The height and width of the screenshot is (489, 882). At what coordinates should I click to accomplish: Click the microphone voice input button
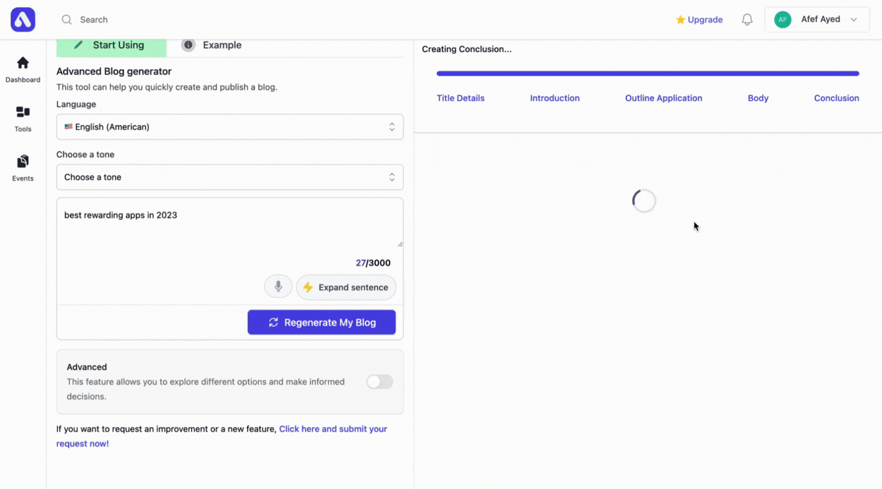click(278, 287)
